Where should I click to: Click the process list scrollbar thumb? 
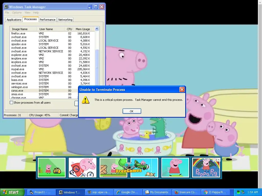97,67
